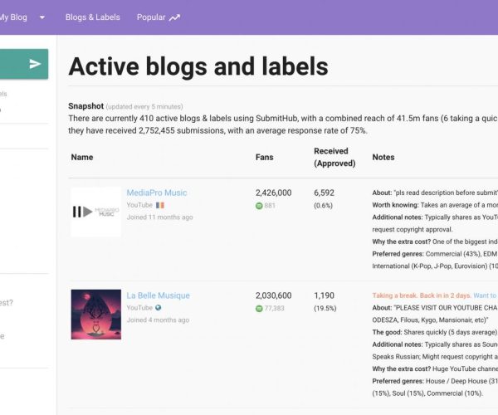
Task: Click the La Belle Musique artwork thumbnail
Action: pyautogui.click(x=96, y=315)
